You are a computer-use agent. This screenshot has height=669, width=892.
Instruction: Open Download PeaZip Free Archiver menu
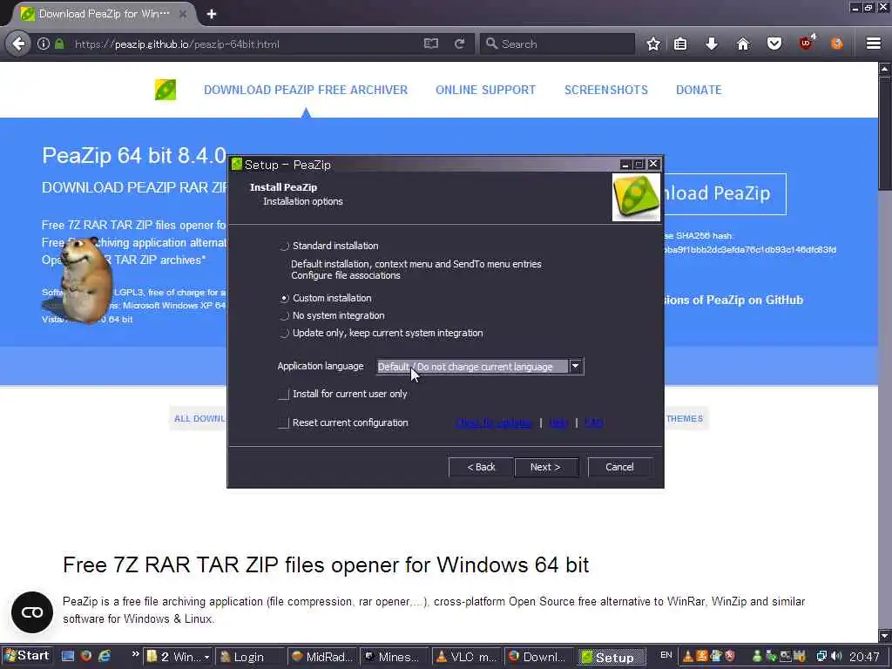point(306,90)
